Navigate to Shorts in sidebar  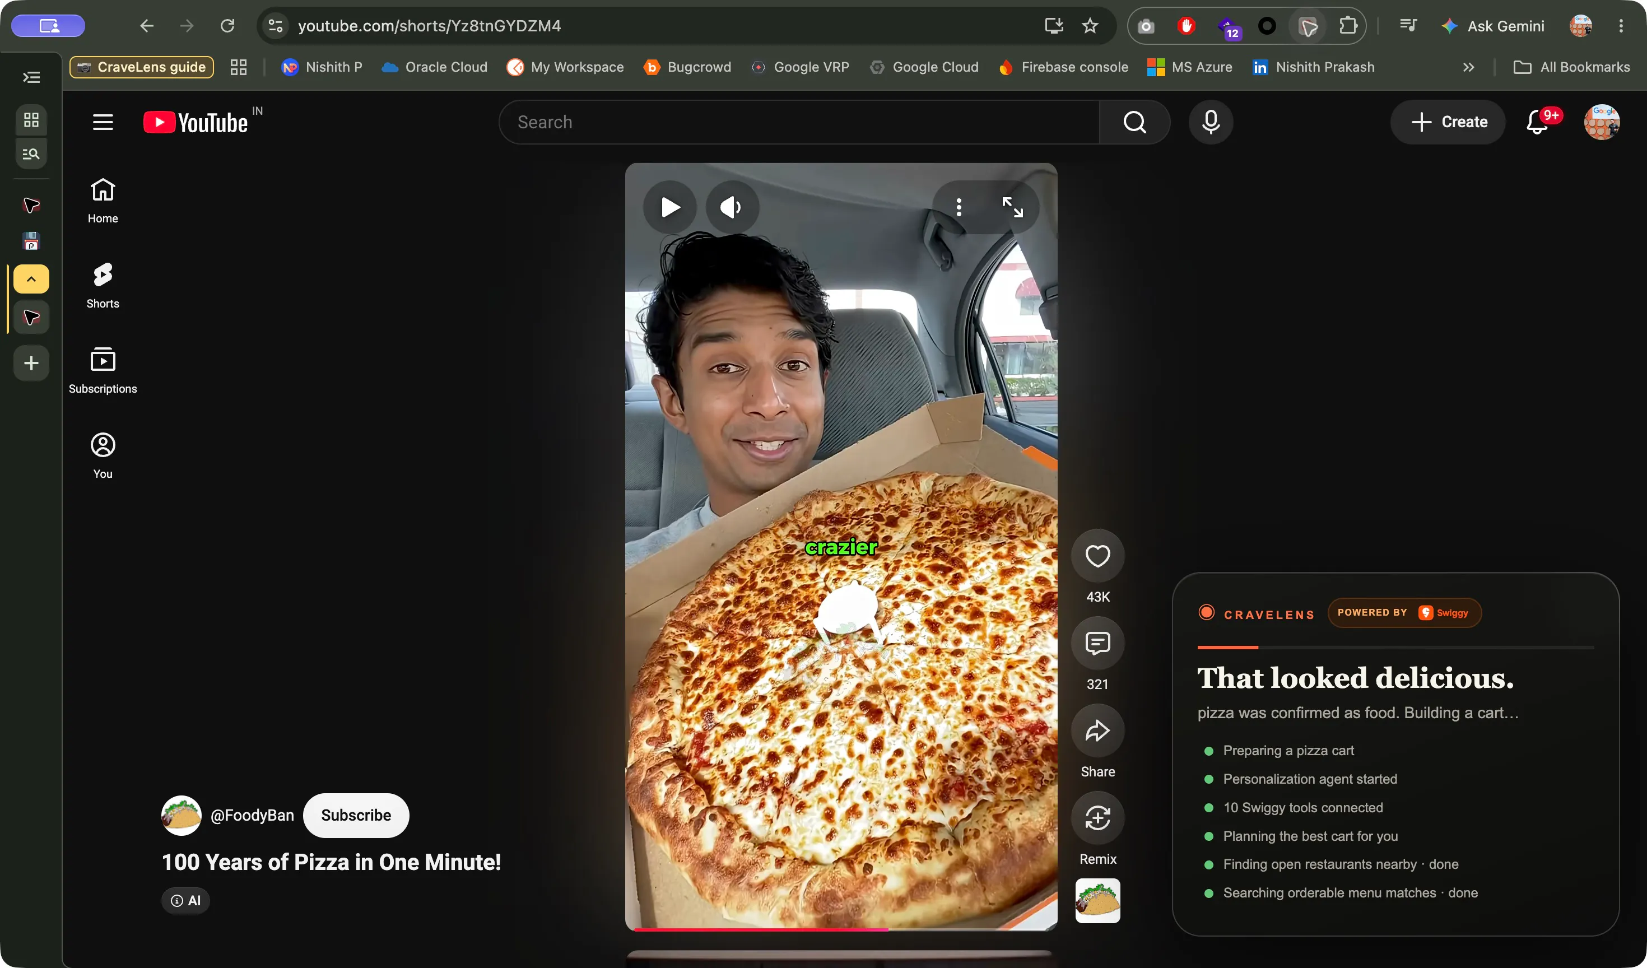pyautogui.click(x=103, y=286)
